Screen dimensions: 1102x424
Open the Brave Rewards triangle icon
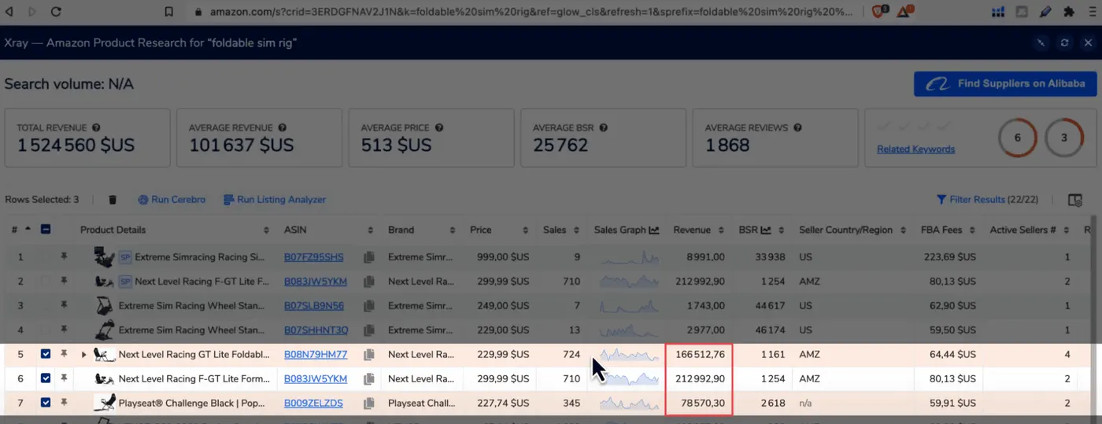coord(905,12)
